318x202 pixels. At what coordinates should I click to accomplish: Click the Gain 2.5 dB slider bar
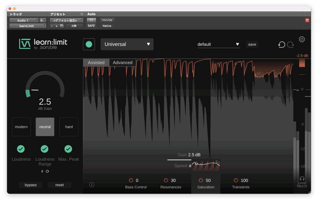pyautogui.click(x=179, y=160)
